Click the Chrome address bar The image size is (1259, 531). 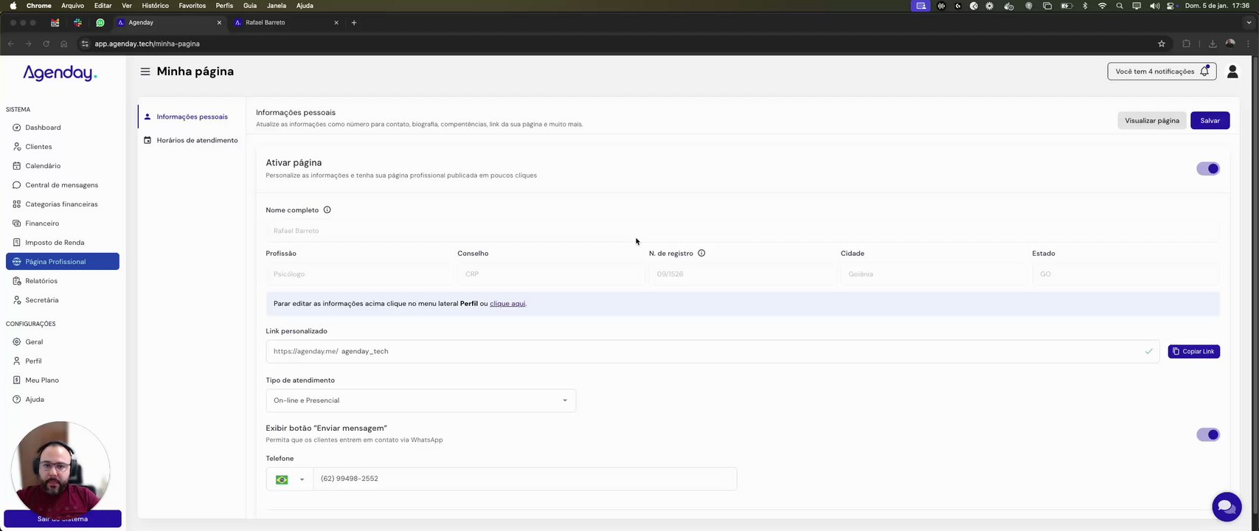(620, 44)
